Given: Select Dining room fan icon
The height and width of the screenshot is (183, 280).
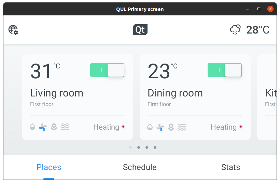Looking at the screenshot, I should (x=160, y=127).
